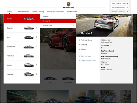
Task: Click the 911 car image in the Models menu
Action: (x=29, y=37)
